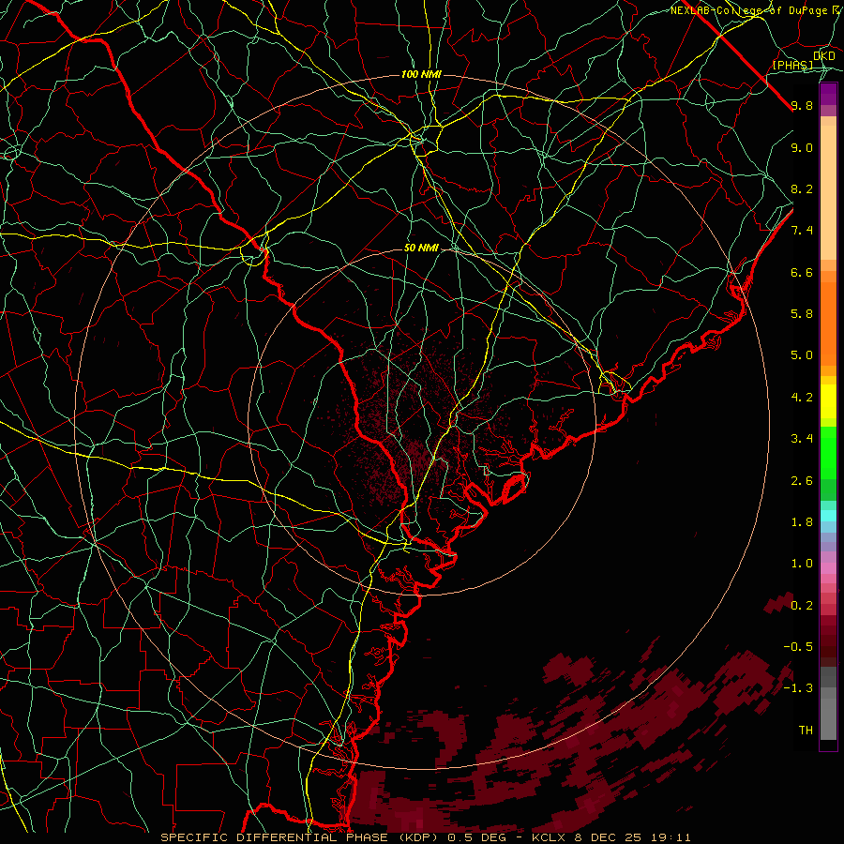The width and height of the screenshot is (844, 844).
Task: Pick the cyan band on the color scale
Action: (828, 516)
